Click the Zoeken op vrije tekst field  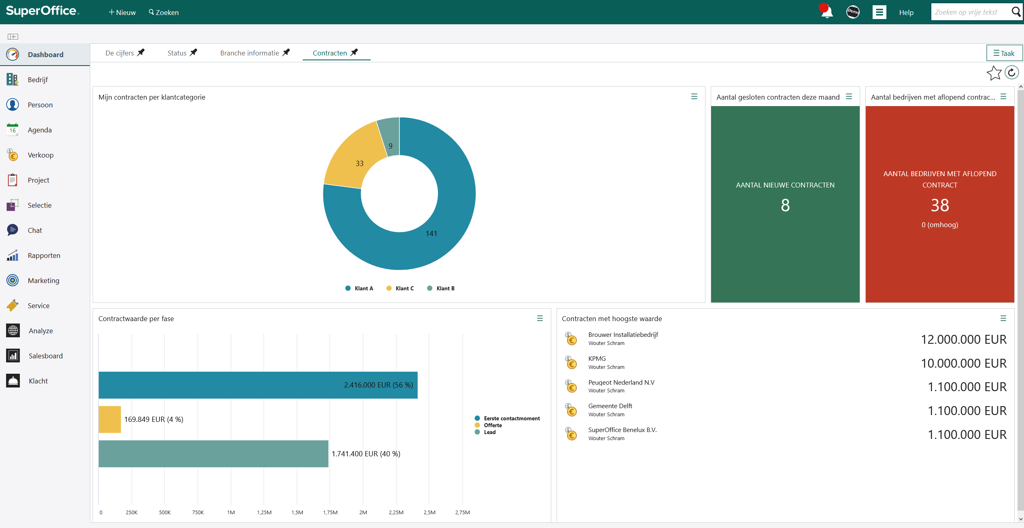971,12
